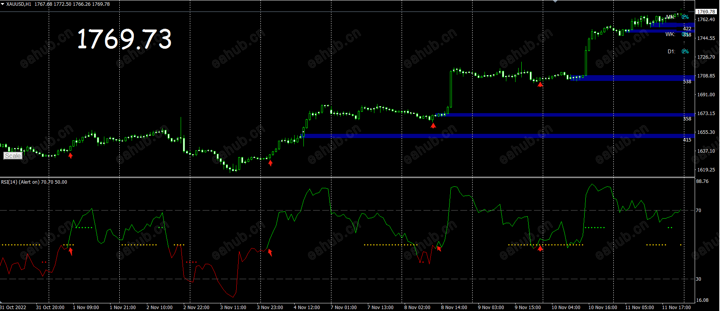Image resolution: width=720 pixels, height=311 pixels.
Task: Click the 4 Nov 12:00 time label
Action: 307,308
